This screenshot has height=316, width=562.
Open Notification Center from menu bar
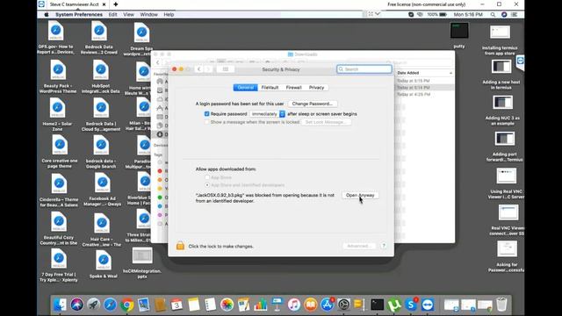pyautogui.click(x=515, y=15)
